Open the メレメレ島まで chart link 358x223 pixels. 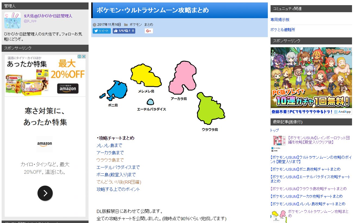109,146
